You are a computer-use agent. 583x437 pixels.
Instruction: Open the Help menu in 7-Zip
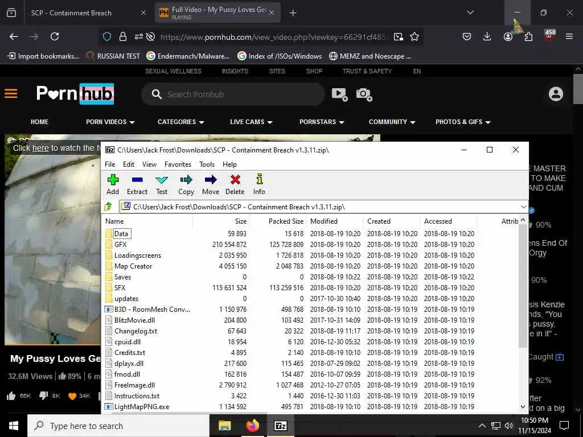click(x=229, y=164)
